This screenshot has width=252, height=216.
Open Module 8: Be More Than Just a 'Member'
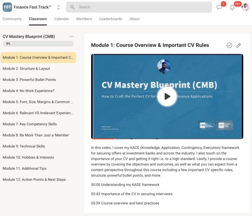coord(38,135)
